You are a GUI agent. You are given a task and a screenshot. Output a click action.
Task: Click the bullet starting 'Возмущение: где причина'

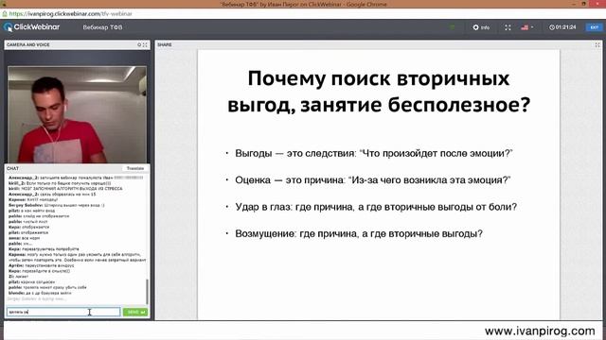coord(359,233)
